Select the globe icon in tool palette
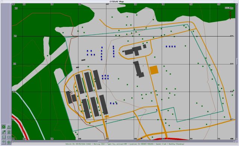 9,142
